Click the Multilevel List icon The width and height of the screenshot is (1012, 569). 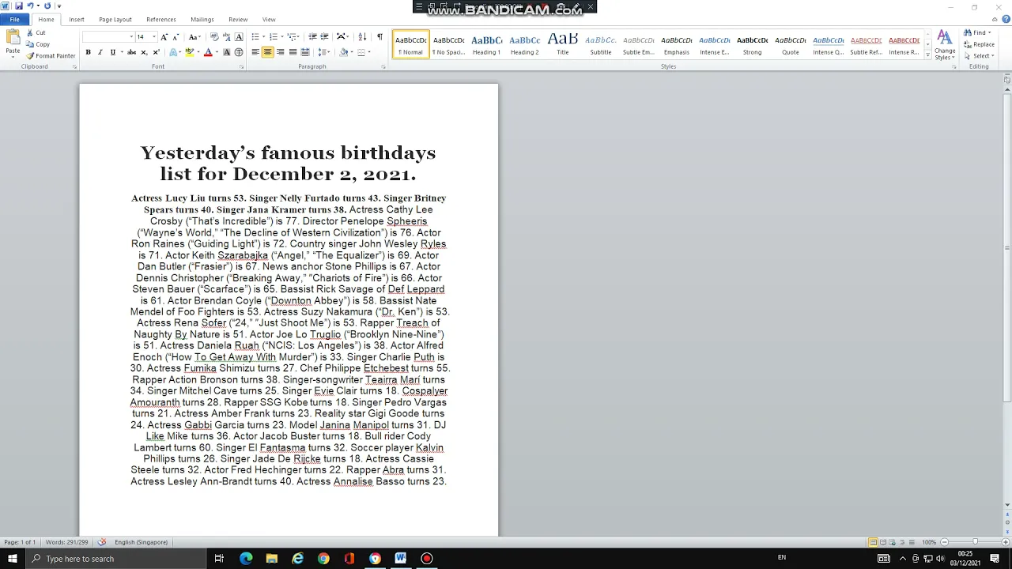(x=293, y=37)
